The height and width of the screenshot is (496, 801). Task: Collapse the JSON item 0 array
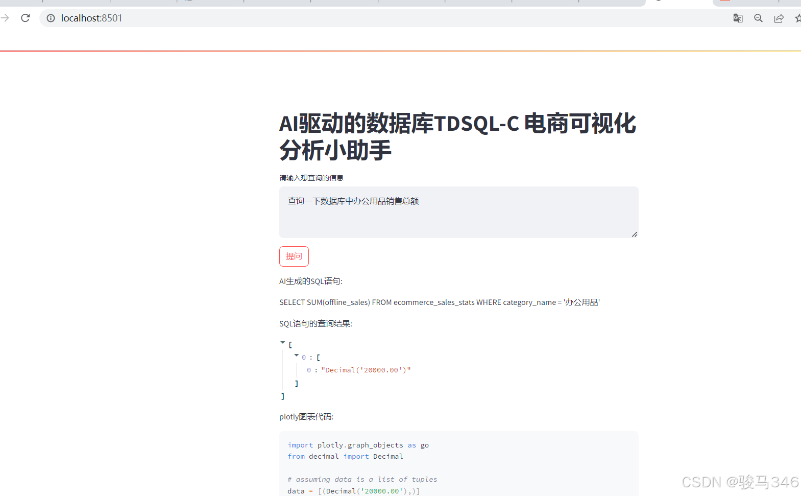296,355
